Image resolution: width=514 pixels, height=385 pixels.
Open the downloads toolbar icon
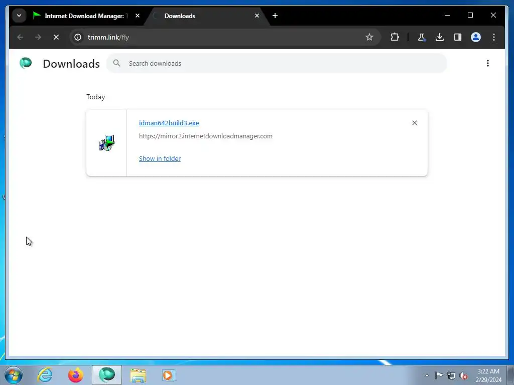(x=440, y=37)
